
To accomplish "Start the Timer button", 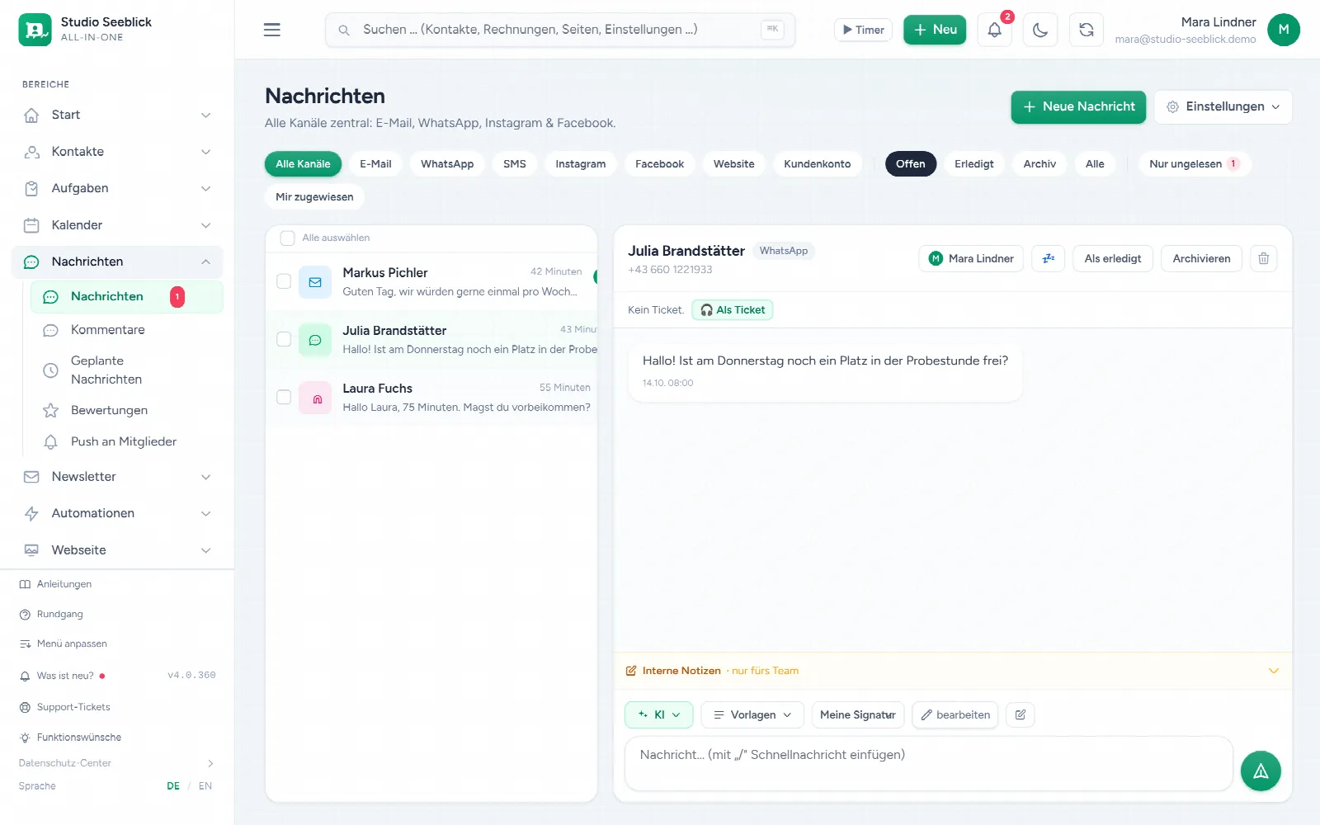I will tap(863, 30).
